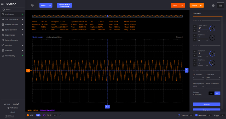The image size is (226, 119).
Task: Adjust the vertical Position knob
Action: [212, 63]
